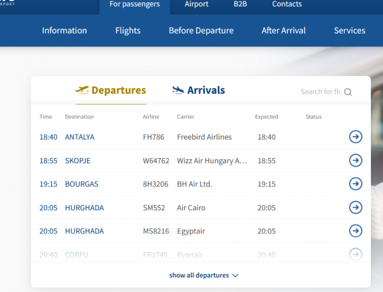The height and width of the screenshot is (292, 383).
Task: Click the flight search input field
Action: (x=320, y=92)
